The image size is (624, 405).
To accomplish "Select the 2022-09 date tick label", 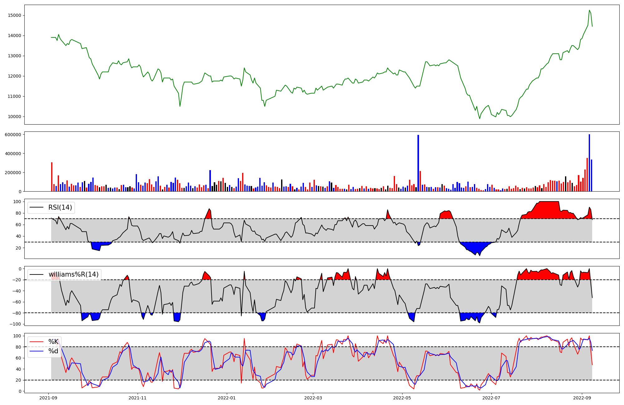I will click(582, 398).
